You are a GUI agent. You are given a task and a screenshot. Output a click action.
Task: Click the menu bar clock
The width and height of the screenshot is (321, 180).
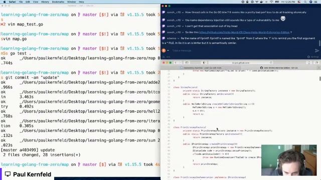pyautogui.click(x=288, y=2)
